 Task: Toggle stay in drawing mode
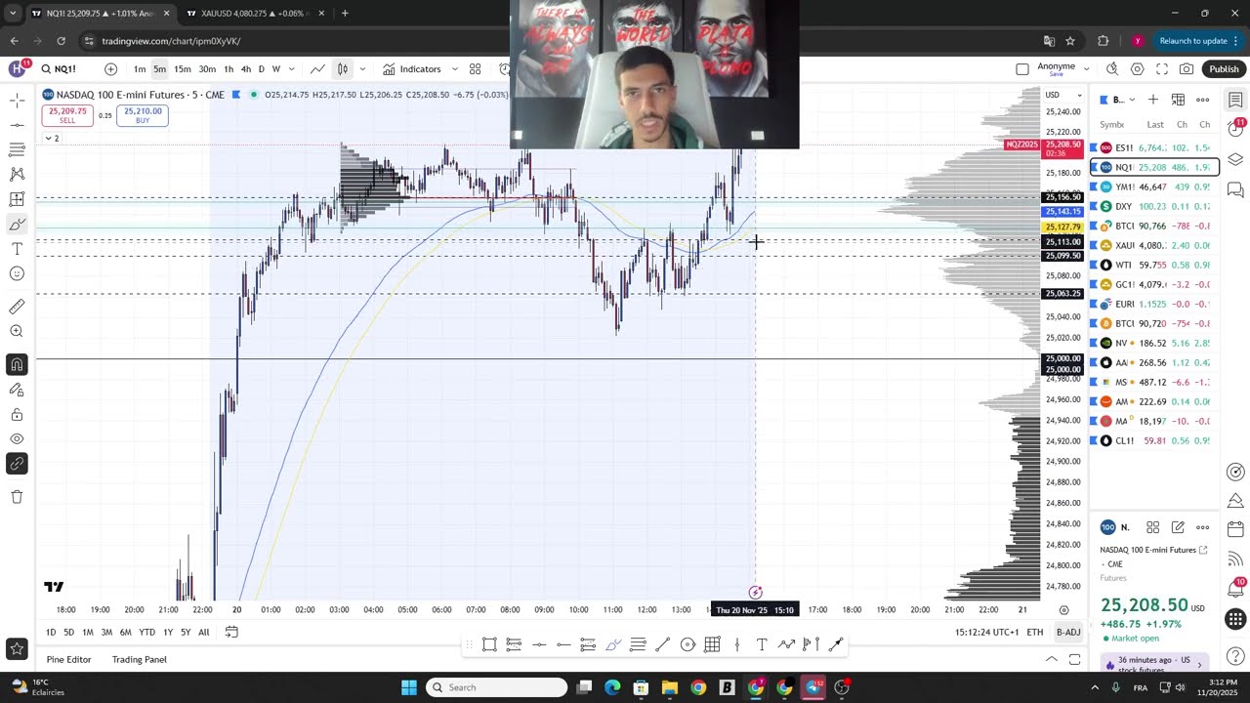(17, 390)
